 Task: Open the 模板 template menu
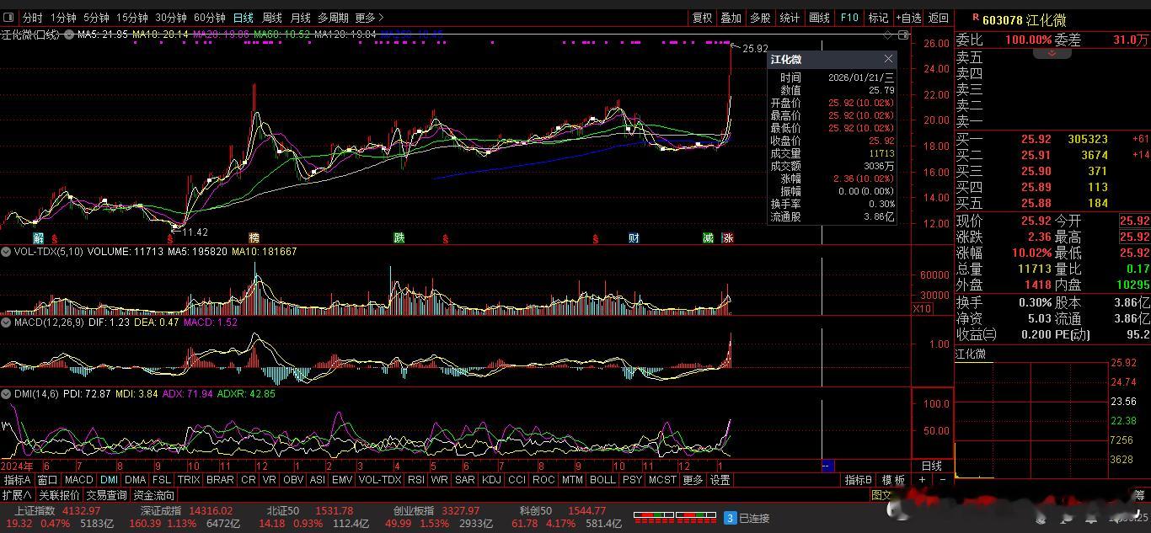pos(893,480)
